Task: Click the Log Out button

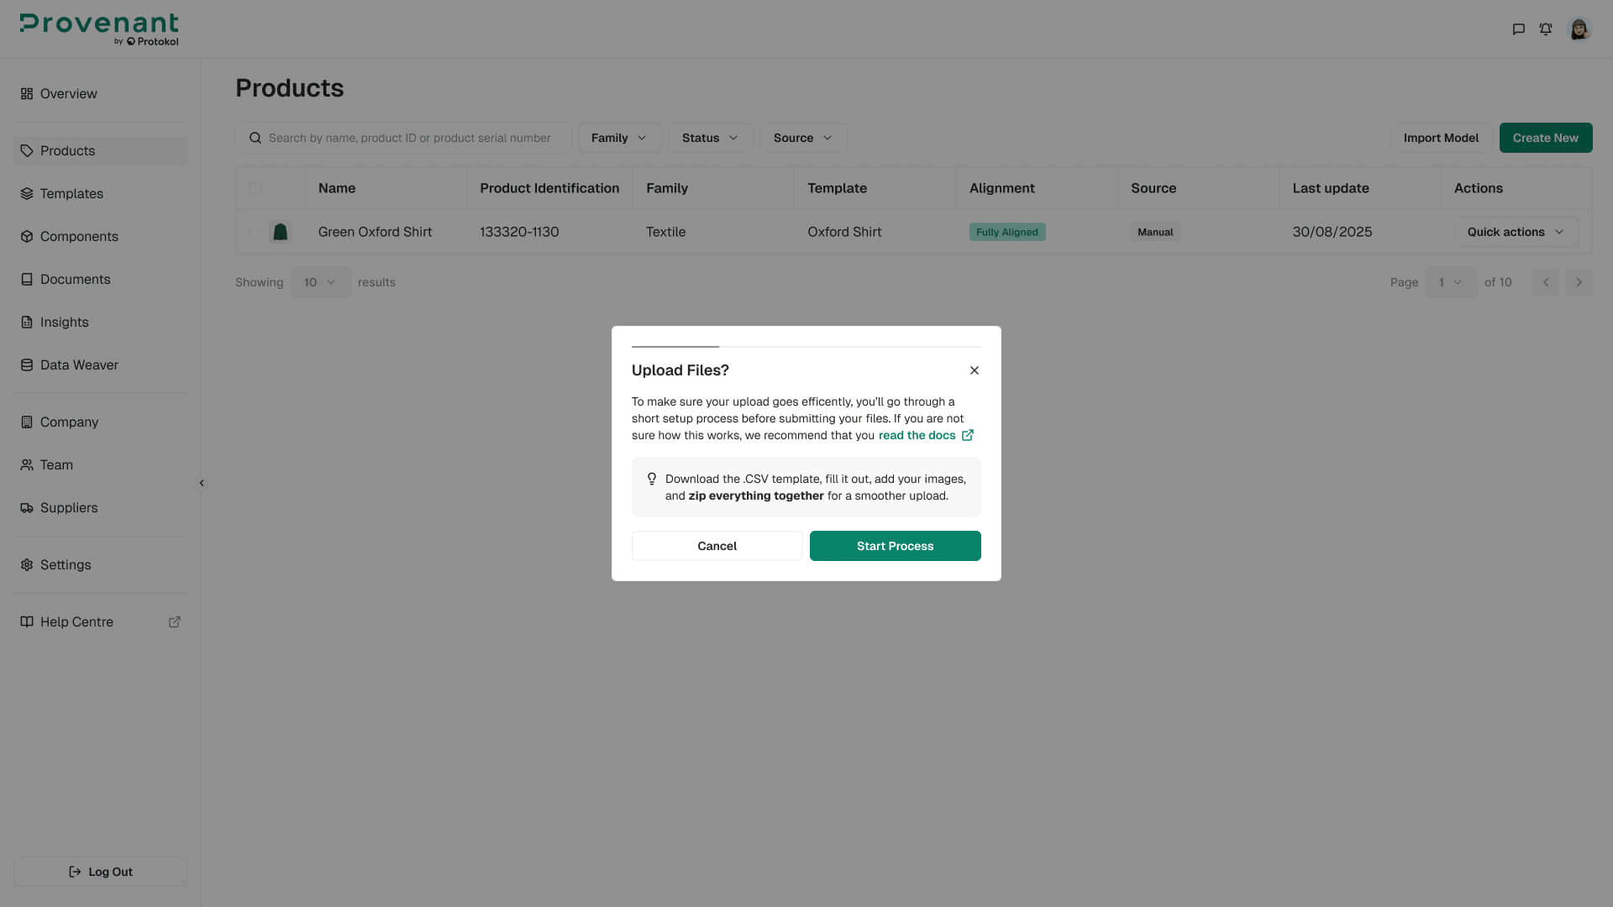Action: point(101,872)
